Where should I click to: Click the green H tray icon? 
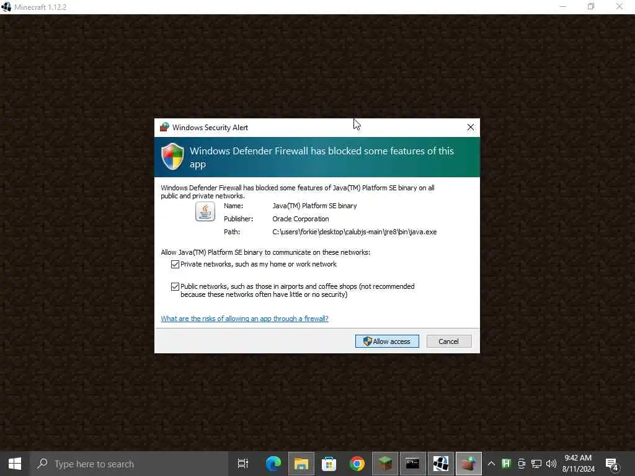[x=506, y=464]
